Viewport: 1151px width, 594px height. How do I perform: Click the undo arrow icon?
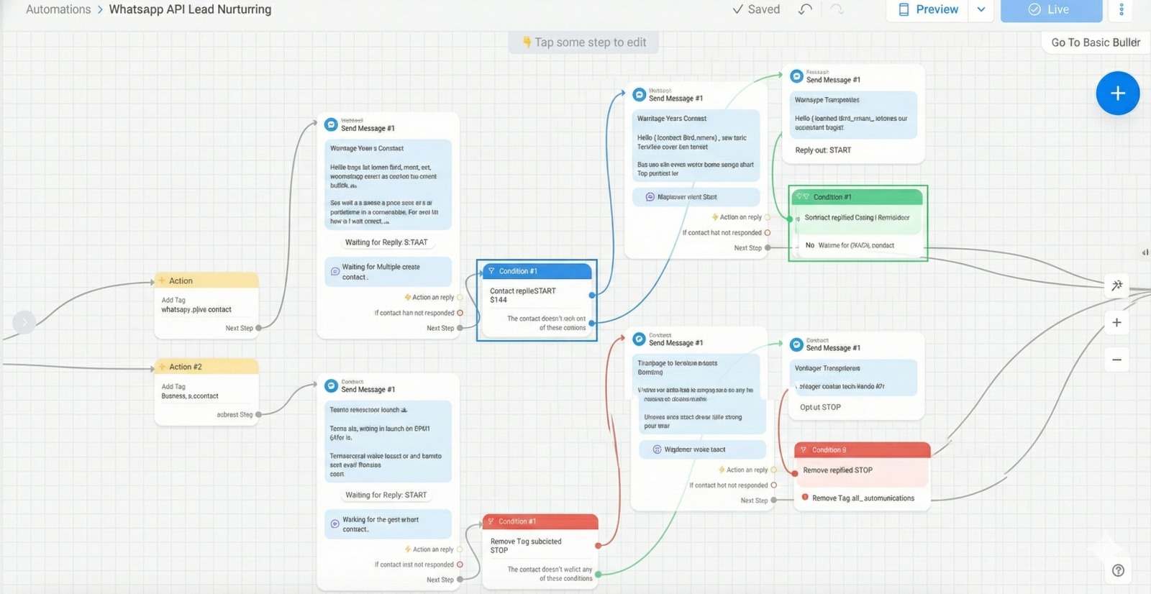pyautogui.click(x=805, y=9)
